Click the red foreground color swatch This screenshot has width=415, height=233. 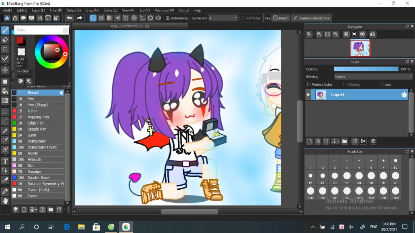tap(19, 40)
